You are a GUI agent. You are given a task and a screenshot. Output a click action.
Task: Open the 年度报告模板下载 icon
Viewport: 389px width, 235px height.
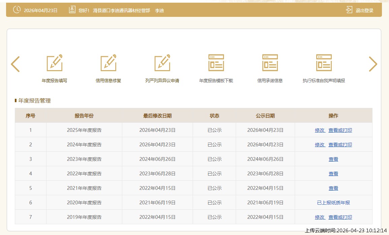click(216, 63)
